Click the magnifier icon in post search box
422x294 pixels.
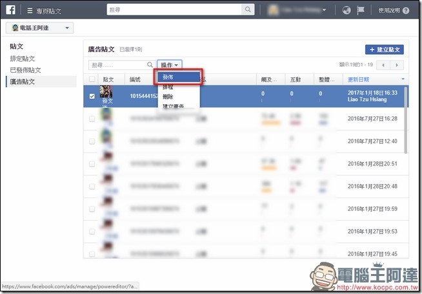tap(150, 64)
